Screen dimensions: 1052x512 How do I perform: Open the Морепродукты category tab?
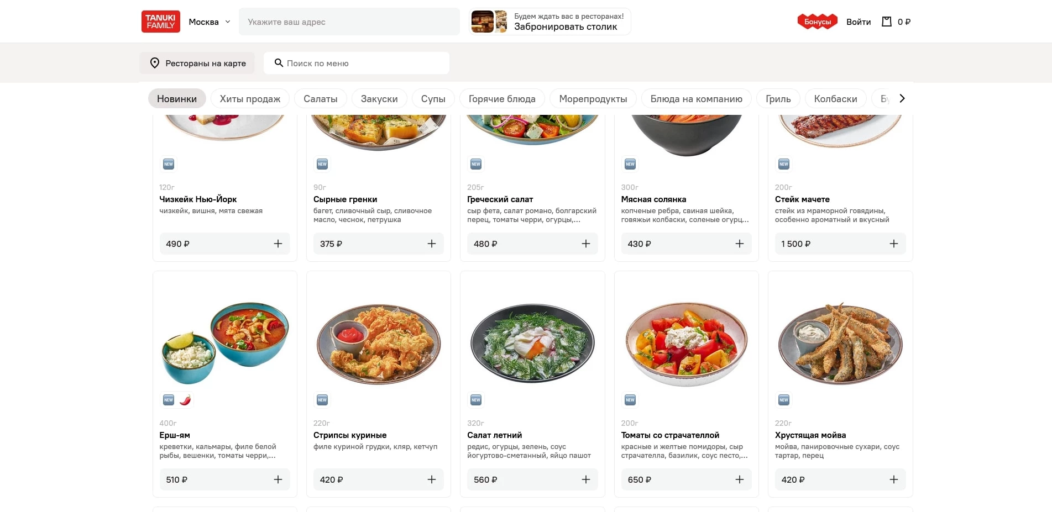pos(593,99)
